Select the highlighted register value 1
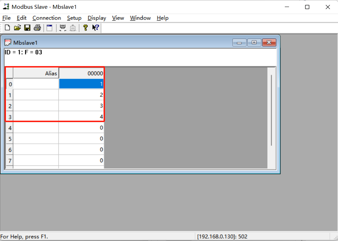The image size is (338, 241). coord(81,84)
